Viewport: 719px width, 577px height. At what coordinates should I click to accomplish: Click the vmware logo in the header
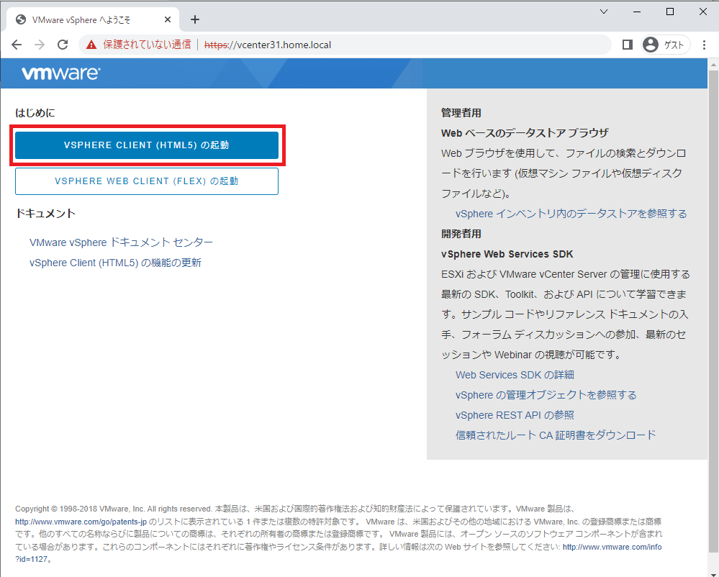61,73
